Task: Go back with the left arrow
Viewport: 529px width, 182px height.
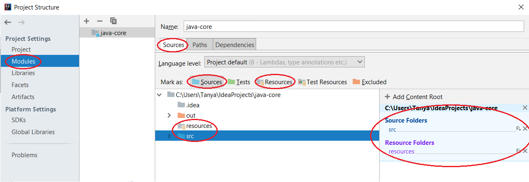Action: (x=8, y=22)
